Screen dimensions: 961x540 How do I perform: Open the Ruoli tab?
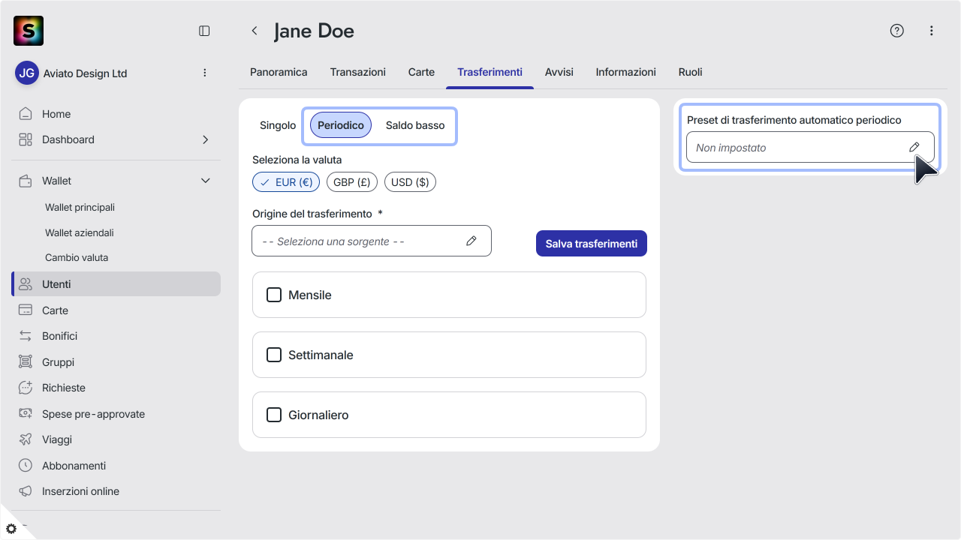click(x=691, y=72)
